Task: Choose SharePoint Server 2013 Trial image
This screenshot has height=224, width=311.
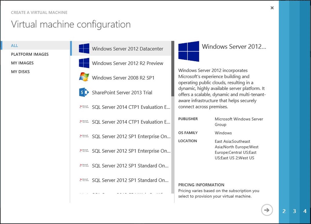Action: 121,92
